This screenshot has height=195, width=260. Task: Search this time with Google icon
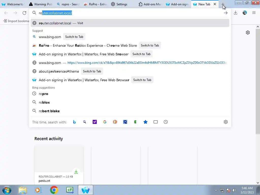(105, 122)
